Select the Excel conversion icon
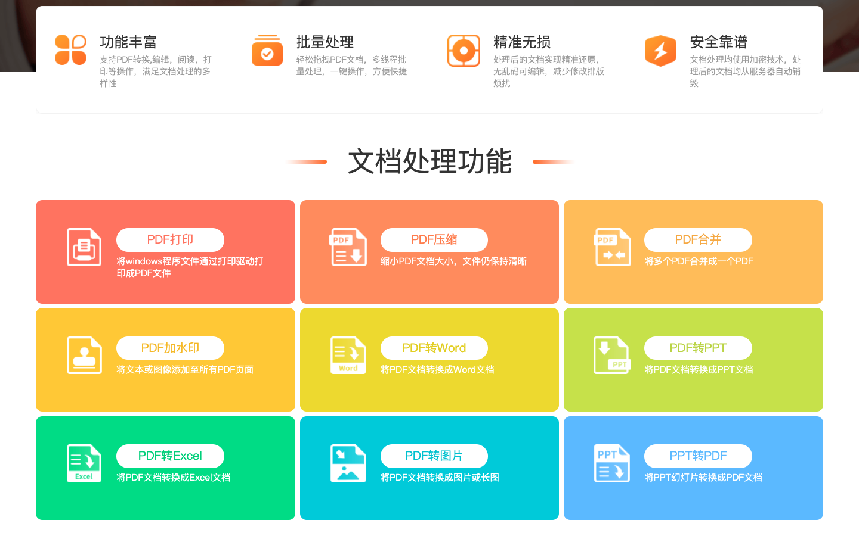Image resolution: width=859 pixels, height=536 pixels. point(84,463)
